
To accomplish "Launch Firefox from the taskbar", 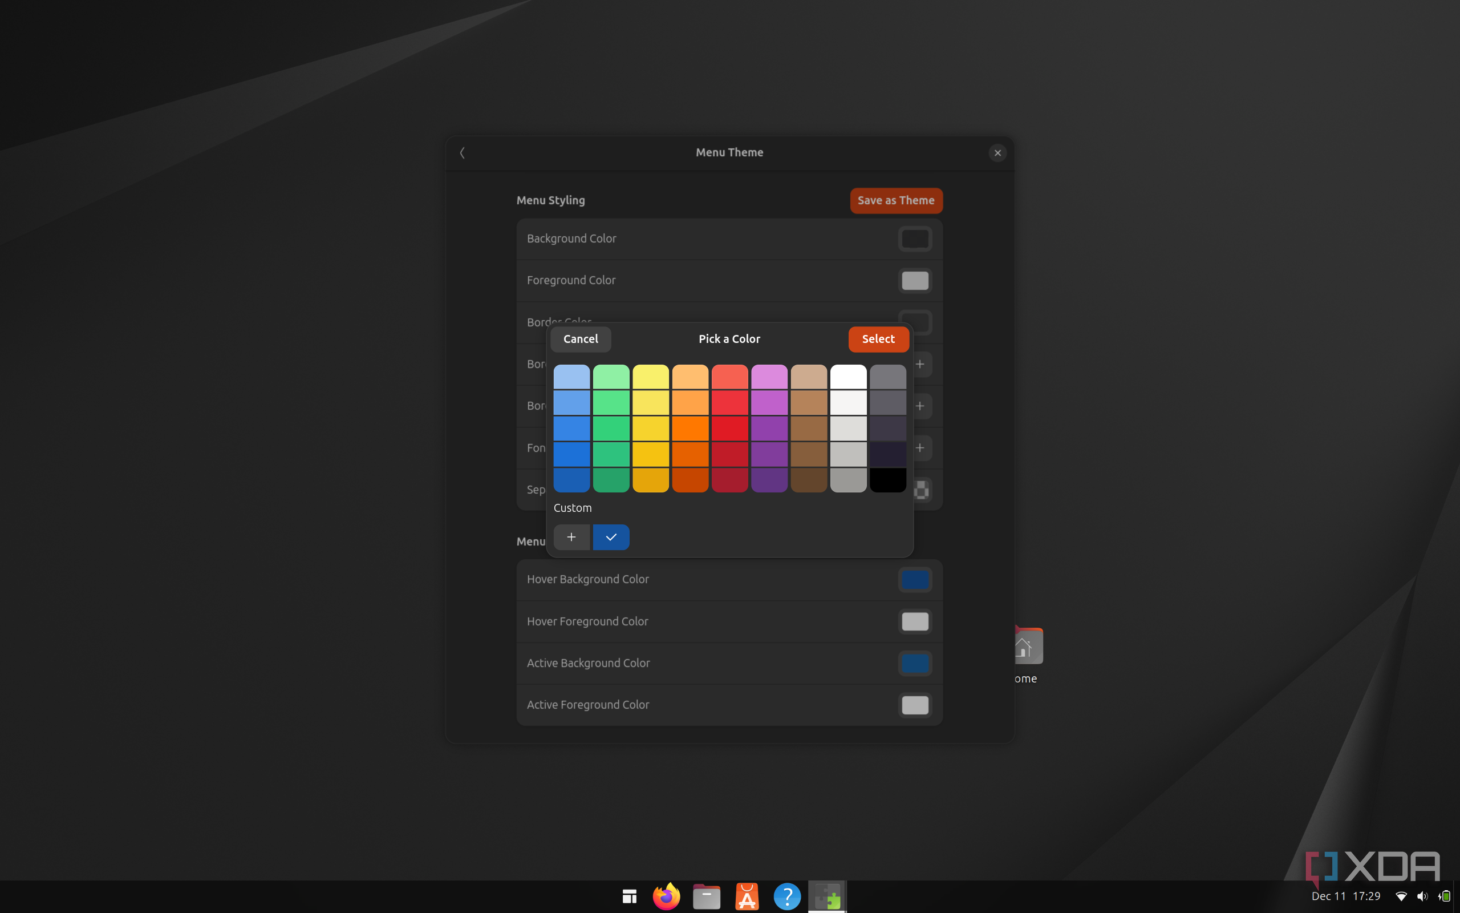I will [x=667, y=896].
